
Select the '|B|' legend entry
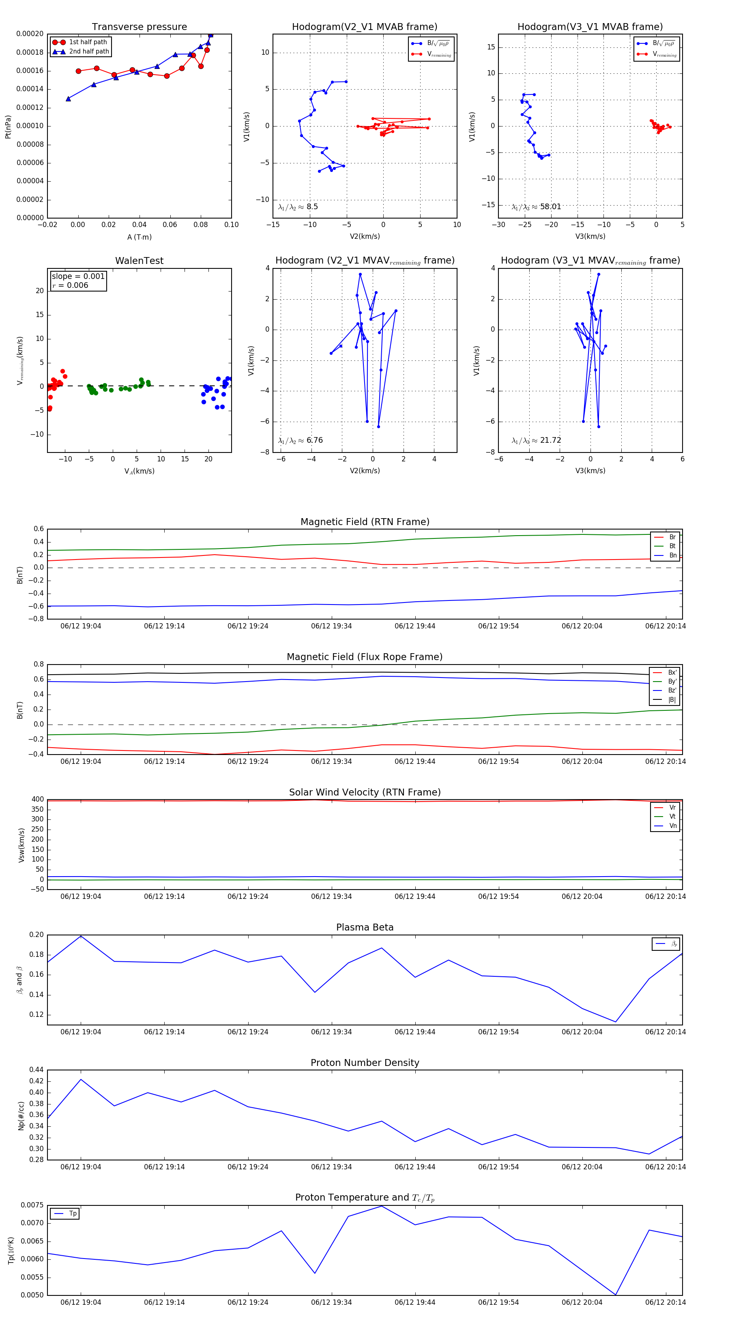pyautogui.click(x=665, y=700)
